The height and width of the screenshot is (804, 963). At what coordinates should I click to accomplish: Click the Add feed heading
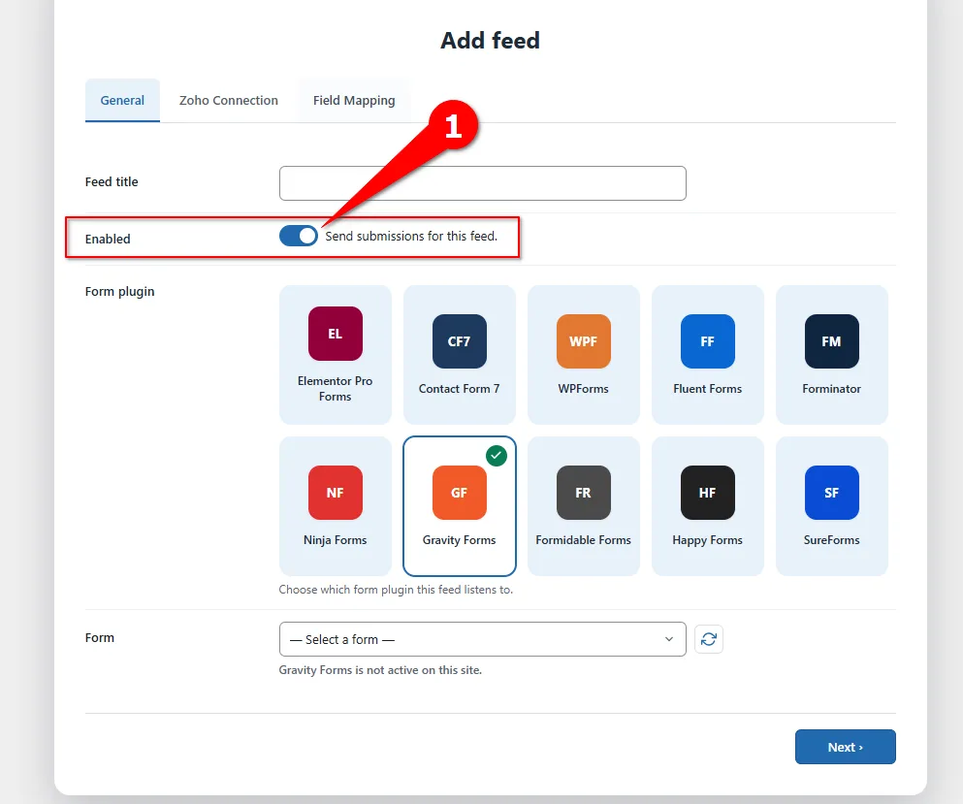pos(490,41)
